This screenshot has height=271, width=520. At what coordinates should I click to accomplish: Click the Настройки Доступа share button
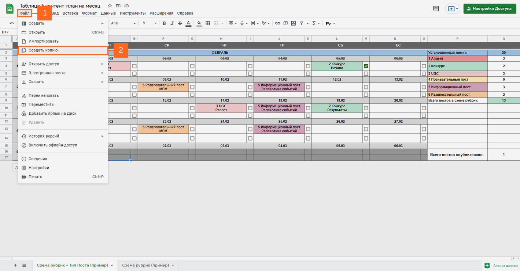pos(490,9)
